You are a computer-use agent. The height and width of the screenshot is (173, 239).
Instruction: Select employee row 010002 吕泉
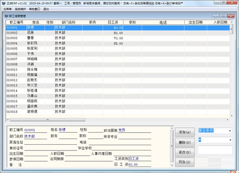pos(118,33)
